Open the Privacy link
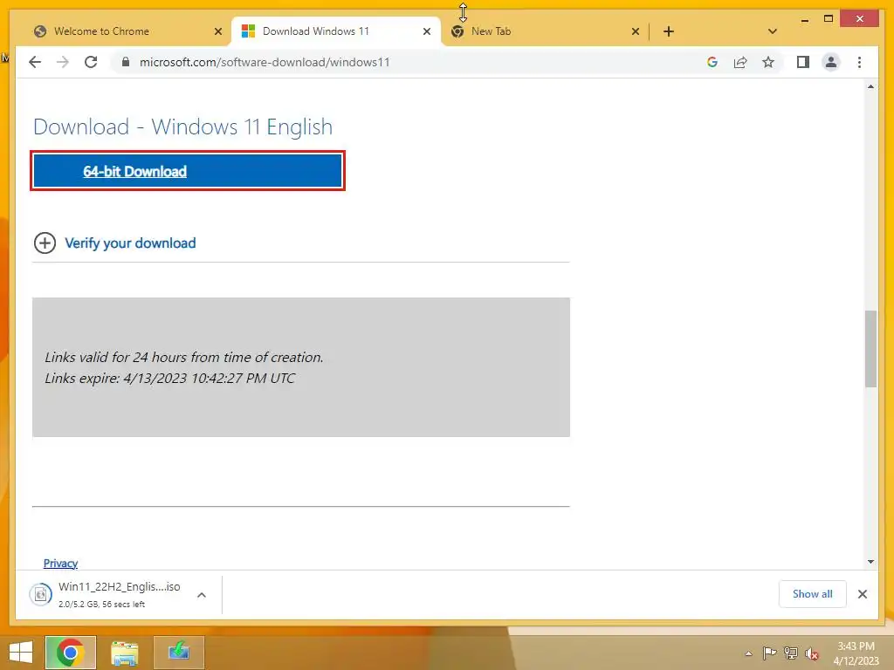This screenshot has width=894, height=670. tap(60, 563)
